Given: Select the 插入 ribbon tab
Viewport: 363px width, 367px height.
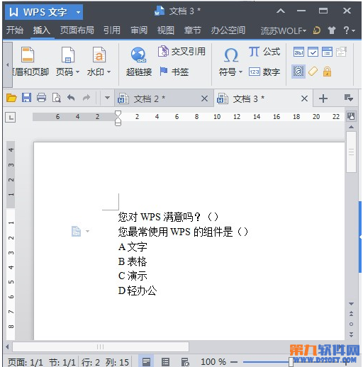Looking at the screenshot, I should click(42, 30).
